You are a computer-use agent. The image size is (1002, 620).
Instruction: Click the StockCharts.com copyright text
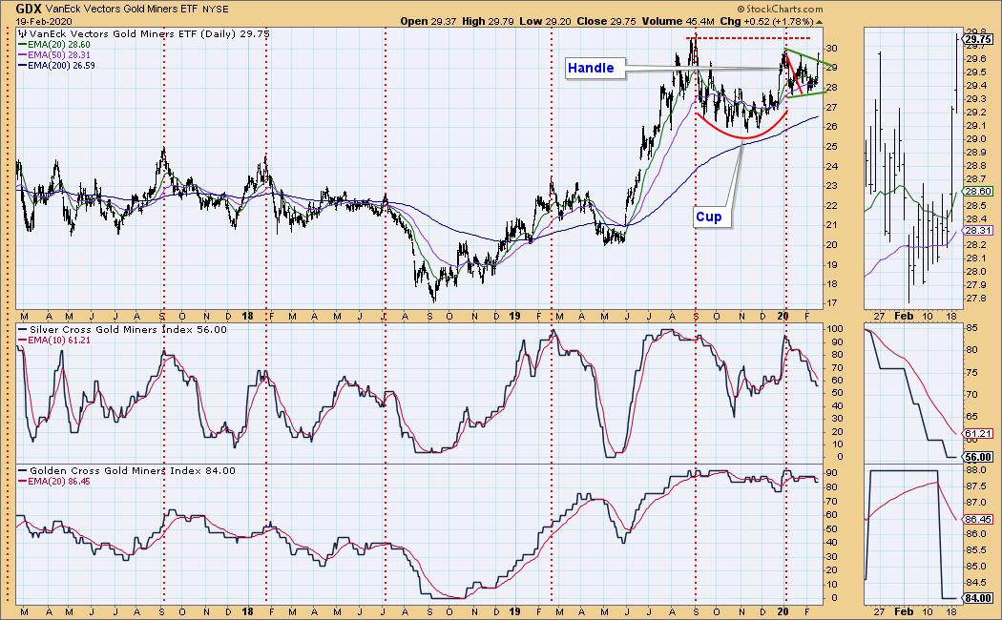[780, 9]
